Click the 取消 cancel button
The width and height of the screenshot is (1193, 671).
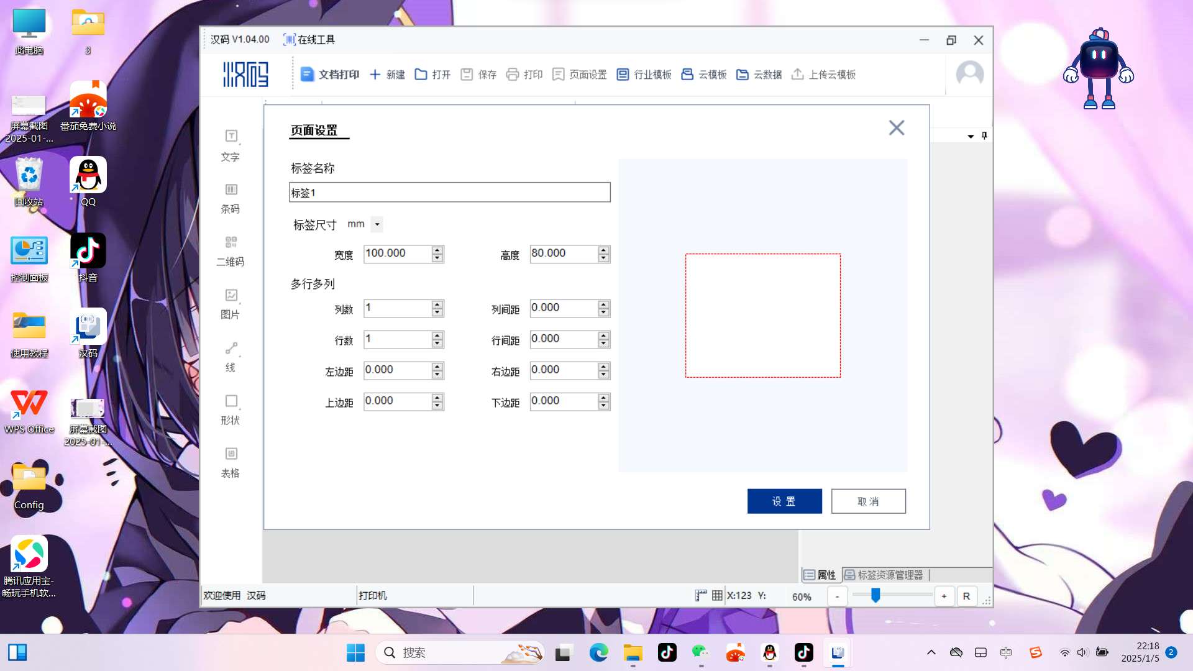(x=868, y=501)
